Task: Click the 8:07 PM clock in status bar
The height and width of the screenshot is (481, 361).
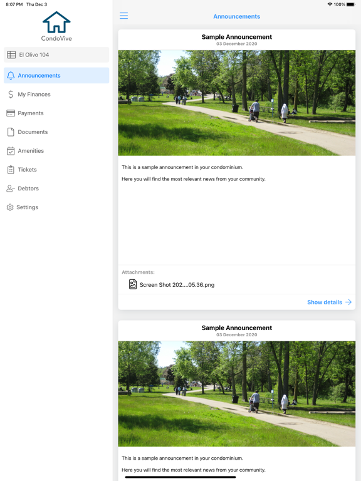Action: (x=14, y=4)
